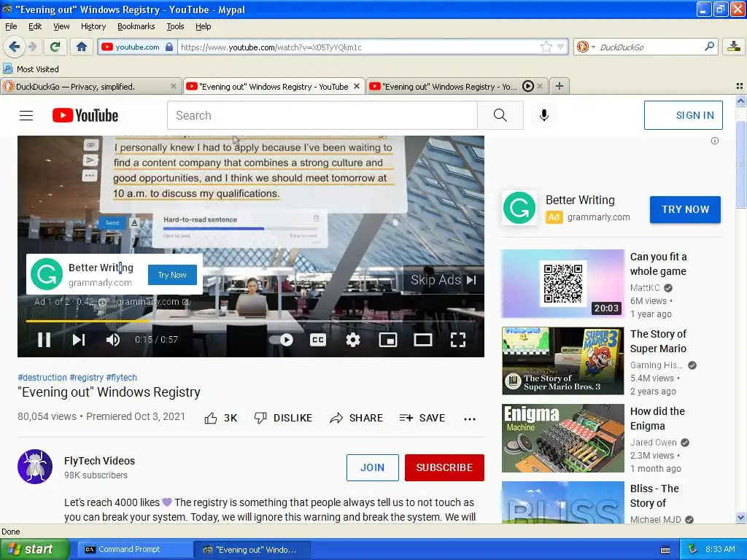Open the grammarly.com link in ad overlay

tap(152, 301)
